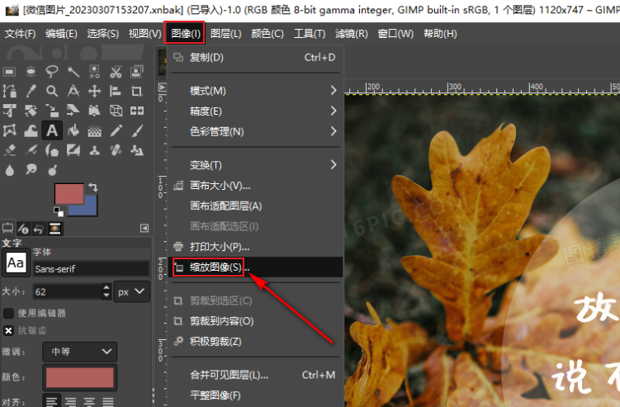Select the Rotate tool

(x=31, y=111)
